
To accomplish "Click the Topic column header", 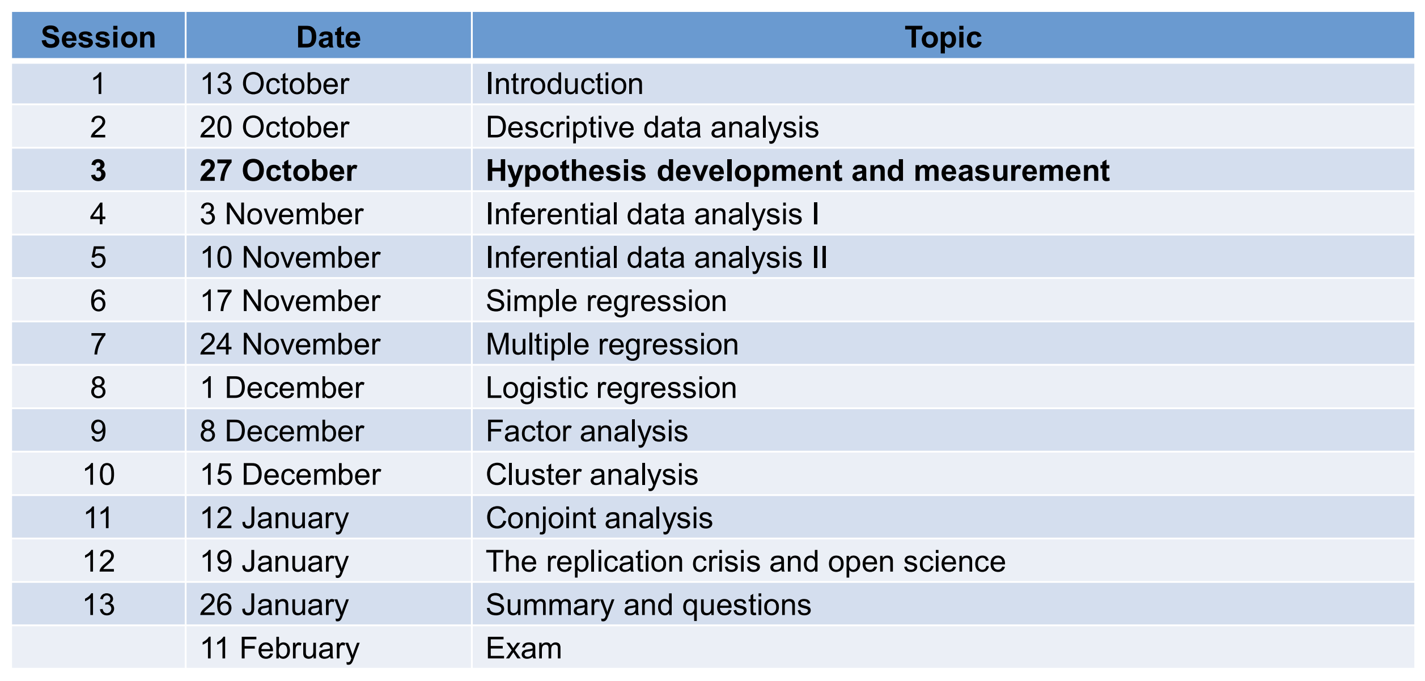I will pyautogui.click(x=943, y=37).
